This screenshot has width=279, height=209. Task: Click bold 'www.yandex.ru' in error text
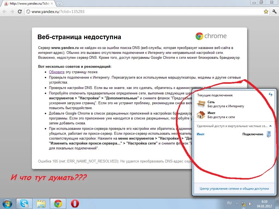coord(65,48)
